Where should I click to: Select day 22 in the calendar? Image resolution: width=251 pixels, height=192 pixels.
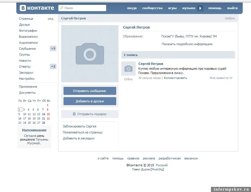click(48, 119)
